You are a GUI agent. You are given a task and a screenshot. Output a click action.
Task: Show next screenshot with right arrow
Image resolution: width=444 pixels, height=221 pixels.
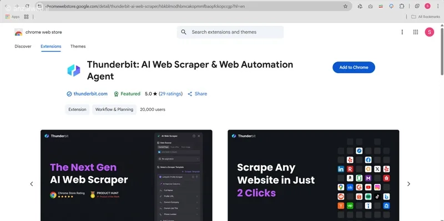408,184
